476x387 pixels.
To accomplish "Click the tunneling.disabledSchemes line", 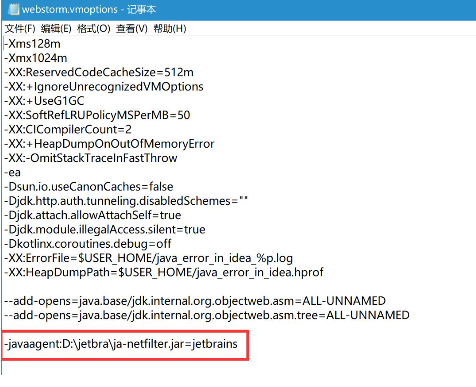I will tap(126, 201).
